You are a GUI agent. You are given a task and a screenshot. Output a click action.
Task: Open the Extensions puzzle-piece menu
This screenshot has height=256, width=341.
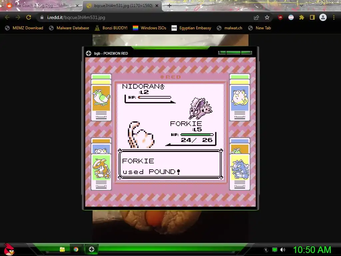(302, 17)
